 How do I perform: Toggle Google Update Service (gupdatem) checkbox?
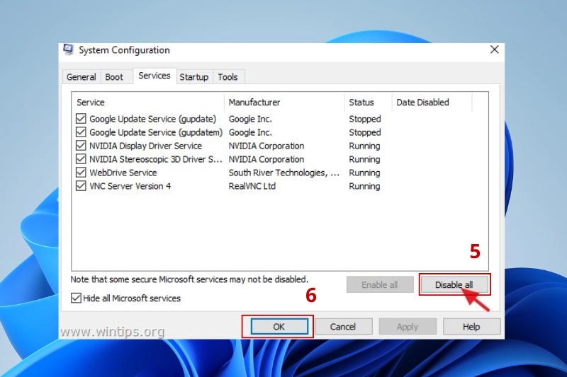[81, 132]
